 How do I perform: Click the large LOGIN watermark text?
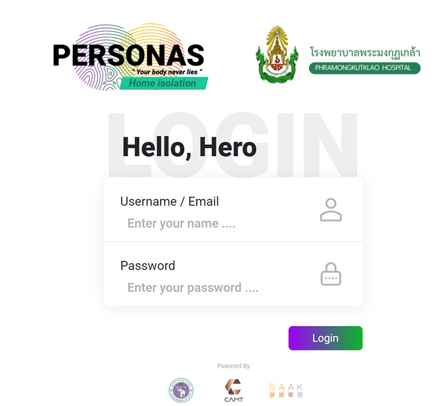coord(233,145)
